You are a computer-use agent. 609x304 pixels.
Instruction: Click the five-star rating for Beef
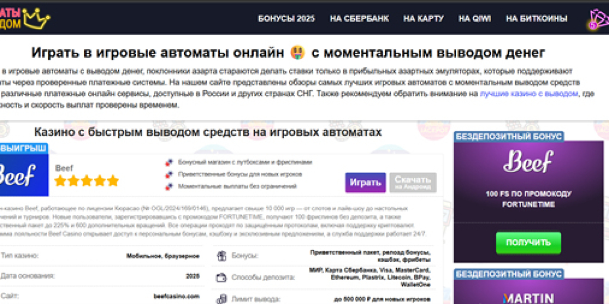click(x=86, y=180)
